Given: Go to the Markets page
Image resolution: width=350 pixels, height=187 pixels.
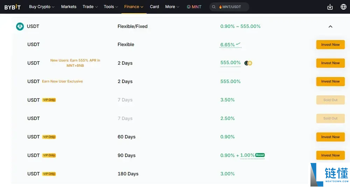Looking at the screenshot, I should (x=69, y=7).
